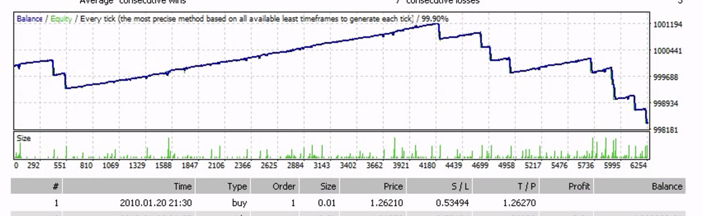The height and width of the screenshot is (216, 703).
Task: Click the 2884 x-axis tick label
Action: point(295,165)
